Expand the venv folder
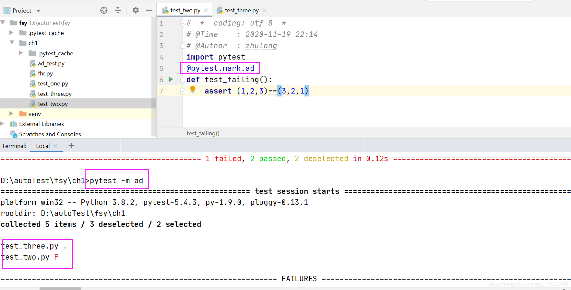Image resolution: width=571 pixels, height=290 pixels. [11, 114]
